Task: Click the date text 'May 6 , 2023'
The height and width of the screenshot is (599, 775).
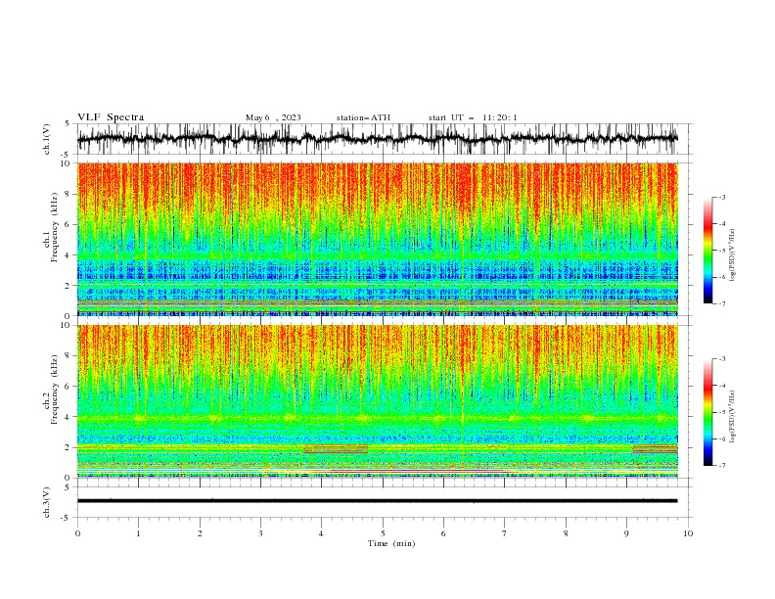Action: coord(273,117)
